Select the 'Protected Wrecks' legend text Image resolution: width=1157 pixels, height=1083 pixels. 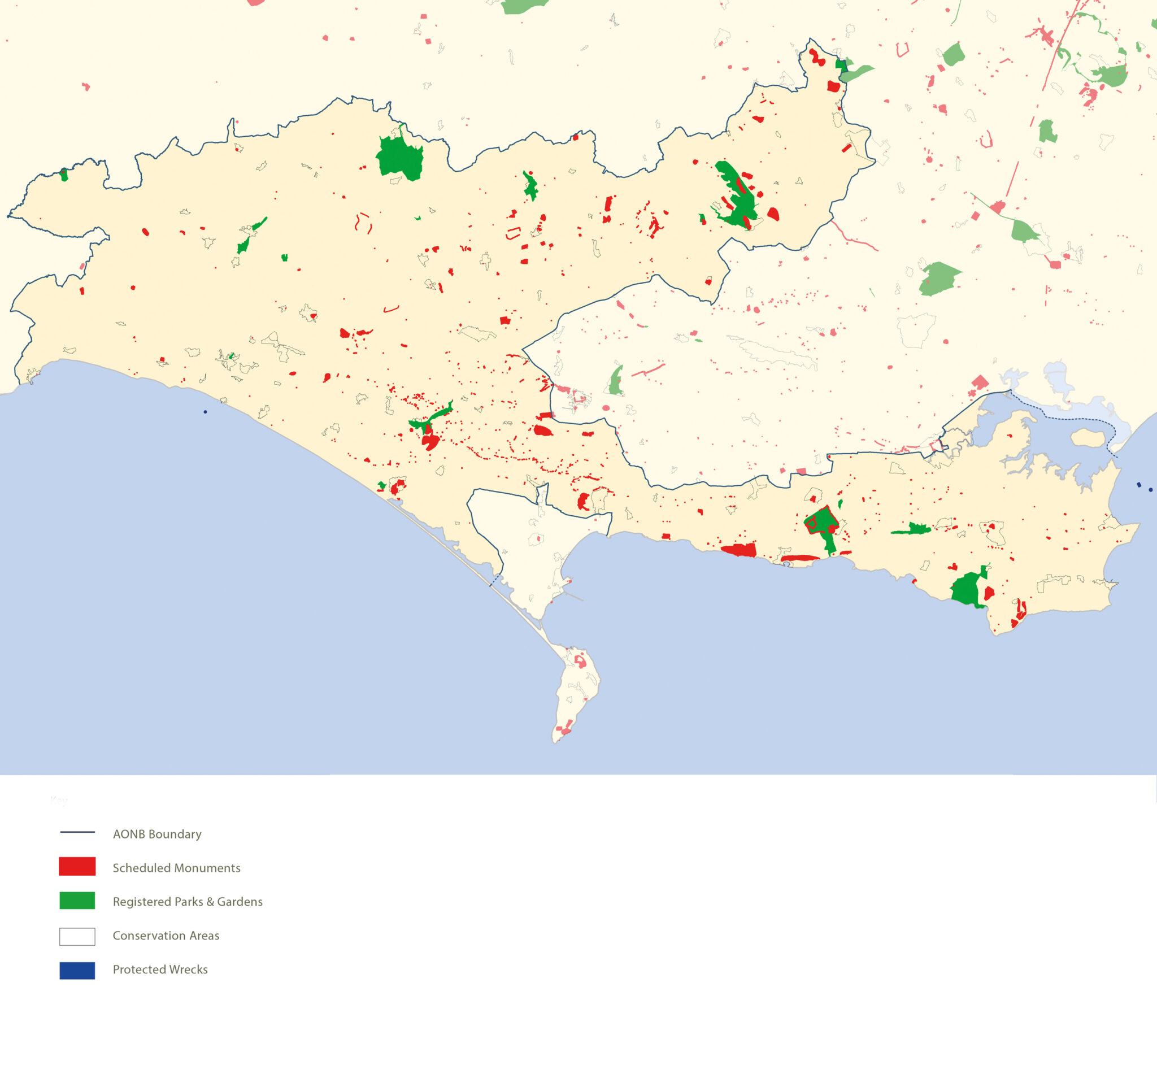point(160,969)
